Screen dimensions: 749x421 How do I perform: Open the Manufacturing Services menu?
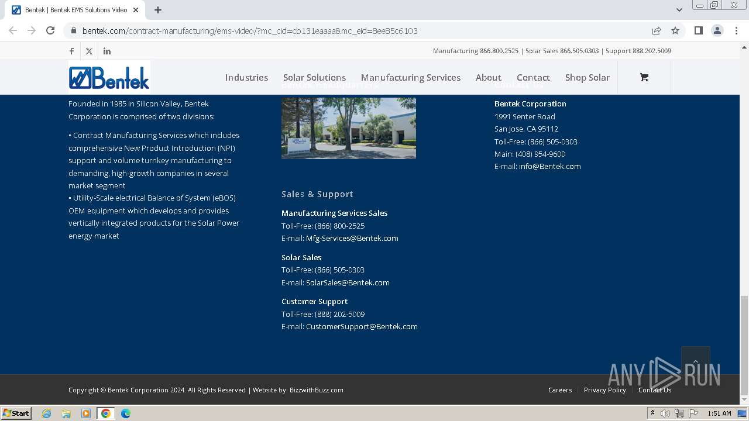coord(411,77)
